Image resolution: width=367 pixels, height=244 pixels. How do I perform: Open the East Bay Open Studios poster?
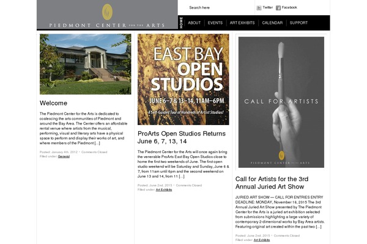[x=183, y=79]
